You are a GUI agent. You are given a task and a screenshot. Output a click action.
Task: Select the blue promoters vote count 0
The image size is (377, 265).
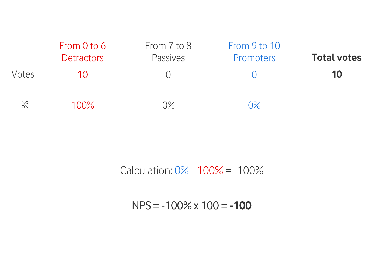[x=254, y=75]
